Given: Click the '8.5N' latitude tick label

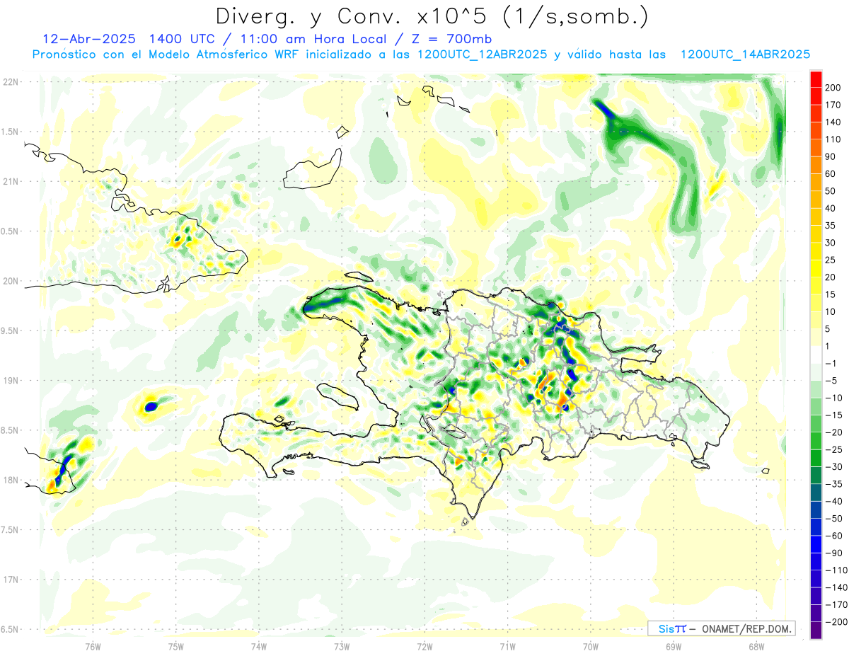Looking at the screenshot, I should (x=11, y=430).
